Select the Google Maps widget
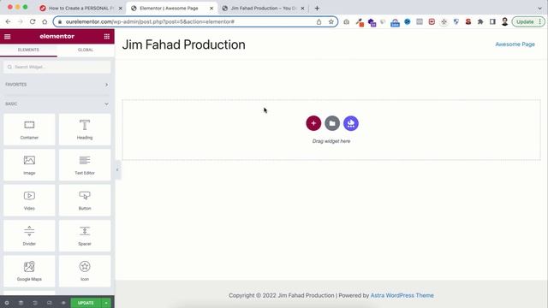 pos(29,271)
